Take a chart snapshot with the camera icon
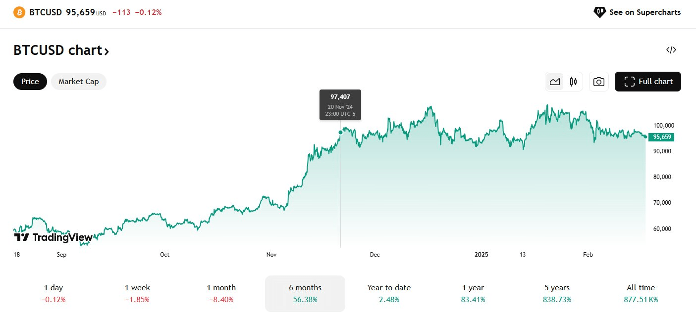The width and height of the screenshot is (696, 314). 599,82
